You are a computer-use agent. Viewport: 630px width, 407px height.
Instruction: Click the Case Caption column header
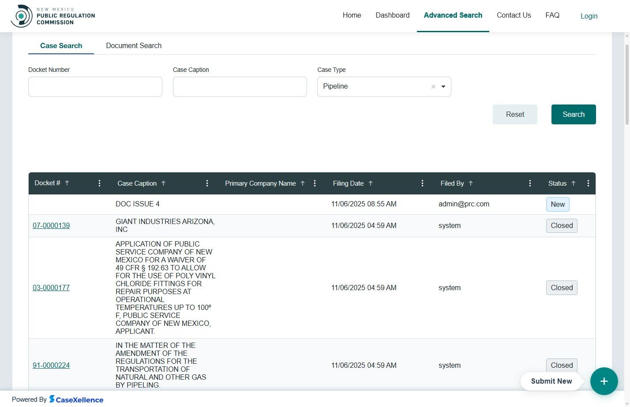click(137, 183)
